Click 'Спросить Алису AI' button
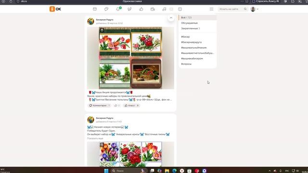Viewport: 308px width, 173px height. (266, 1)
